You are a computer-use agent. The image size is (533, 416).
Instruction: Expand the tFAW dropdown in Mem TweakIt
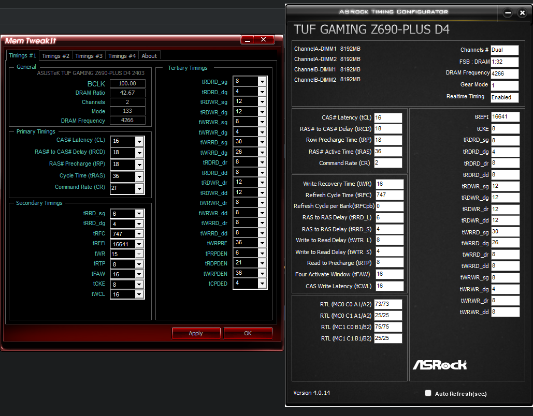139,274
